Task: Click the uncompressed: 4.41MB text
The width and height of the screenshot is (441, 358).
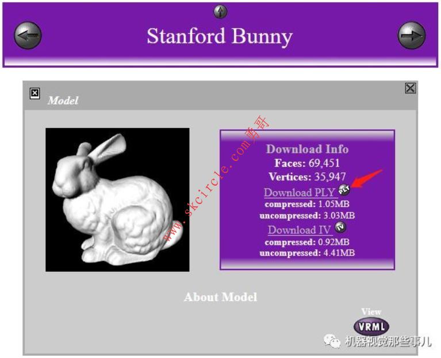Action: tap(307, 253)
